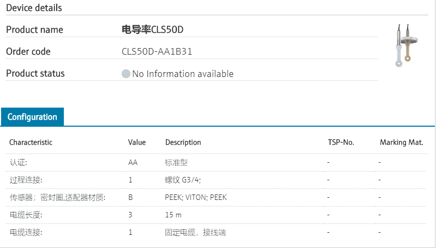Click the Value column header
Viewport: 436px width, 248px height.
click(137, 143)
